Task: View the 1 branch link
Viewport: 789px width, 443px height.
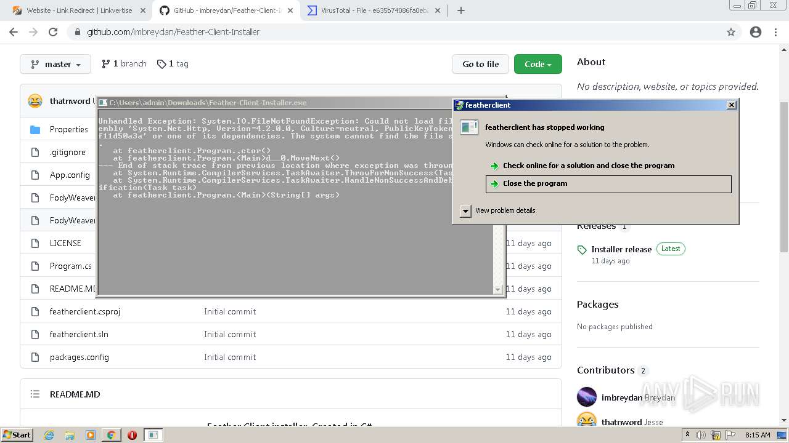Action: 124,64
